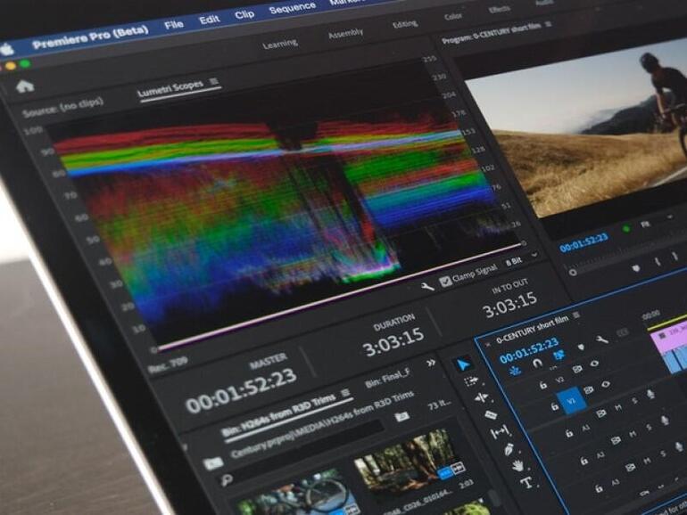Select the Track Select Forward tool

pos(471,381)
